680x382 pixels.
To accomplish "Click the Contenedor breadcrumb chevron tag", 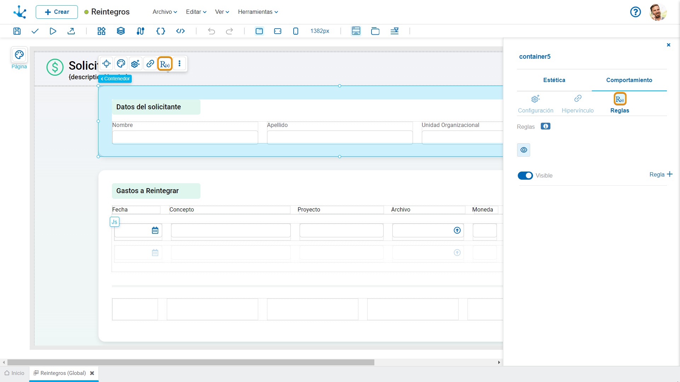I will 115,79.
